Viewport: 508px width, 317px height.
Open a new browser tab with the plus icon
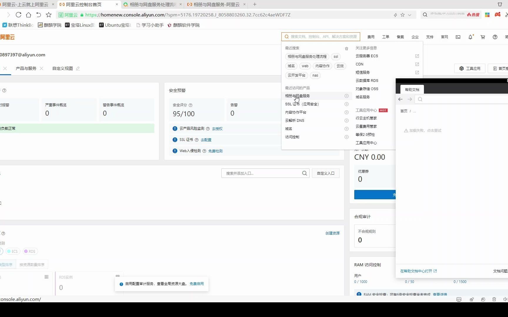255,4
